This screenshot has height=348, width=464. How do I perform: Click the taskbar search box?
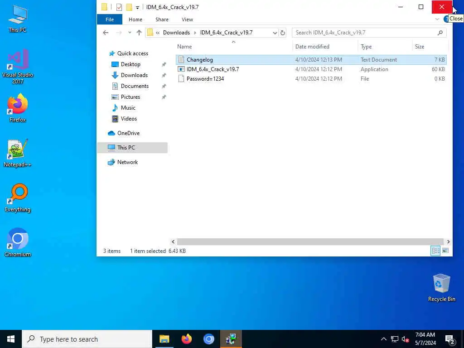(87, 339)
